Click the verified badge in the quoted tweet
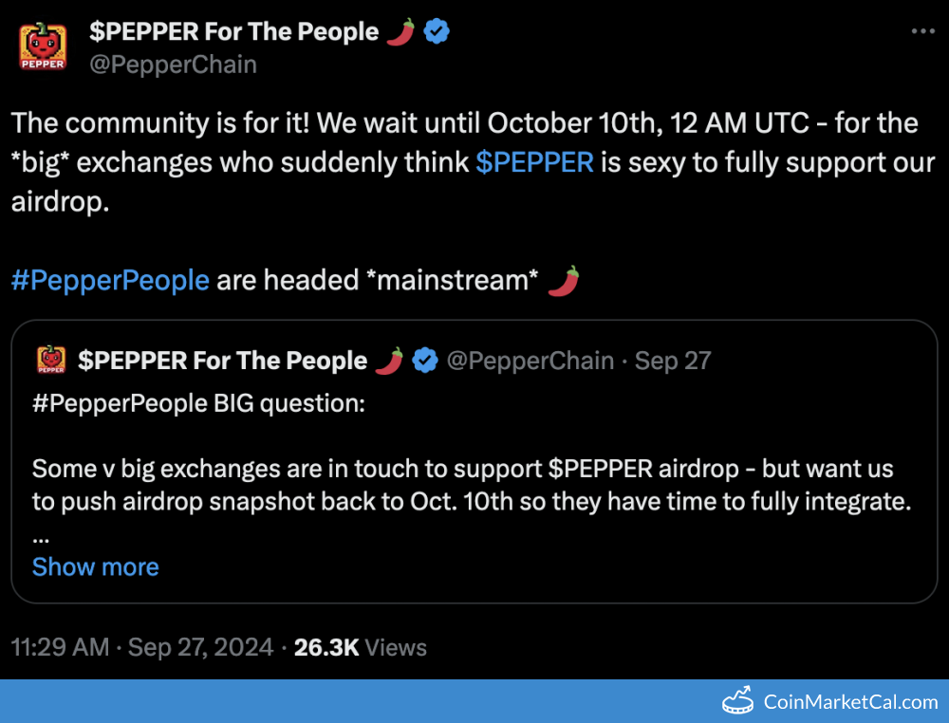This screenshot has height=723, width=949. (425, 361)
